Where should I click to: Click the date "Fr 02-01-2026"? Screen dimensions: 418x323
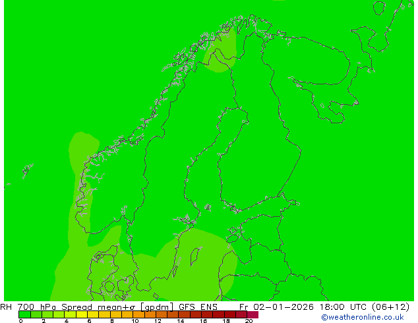(x=276, y=307)
